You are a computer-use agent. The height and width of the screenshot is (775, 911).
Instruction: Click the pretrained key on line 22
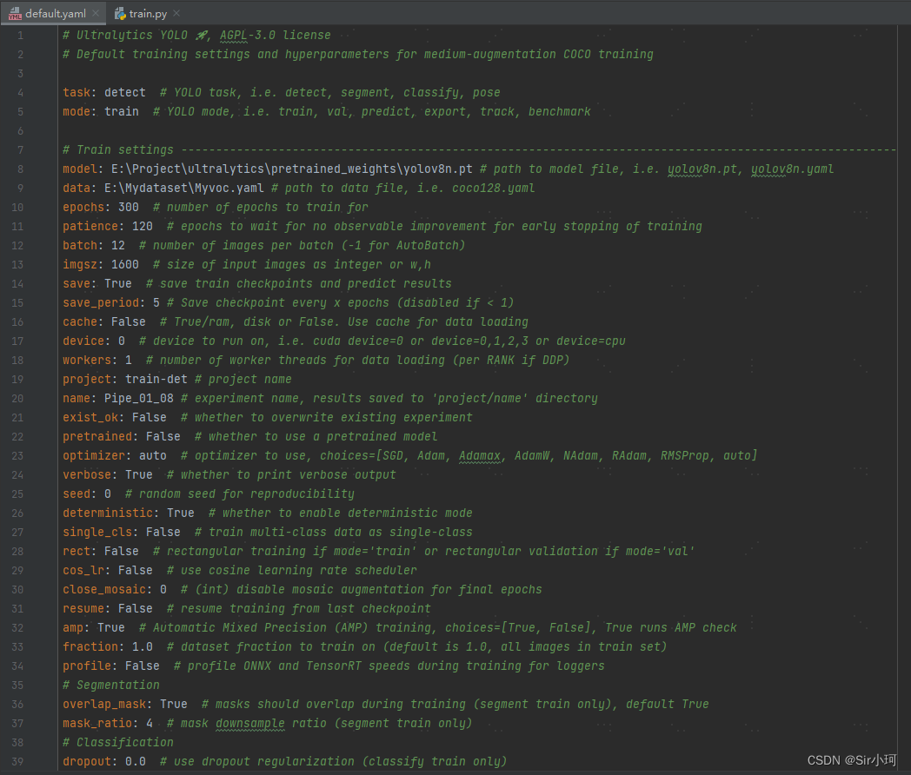97,436
